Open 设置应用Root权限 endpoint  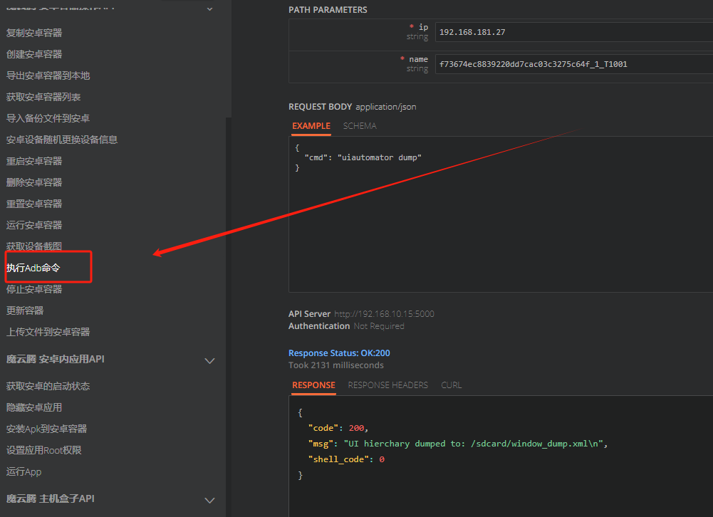click(43, 450)
